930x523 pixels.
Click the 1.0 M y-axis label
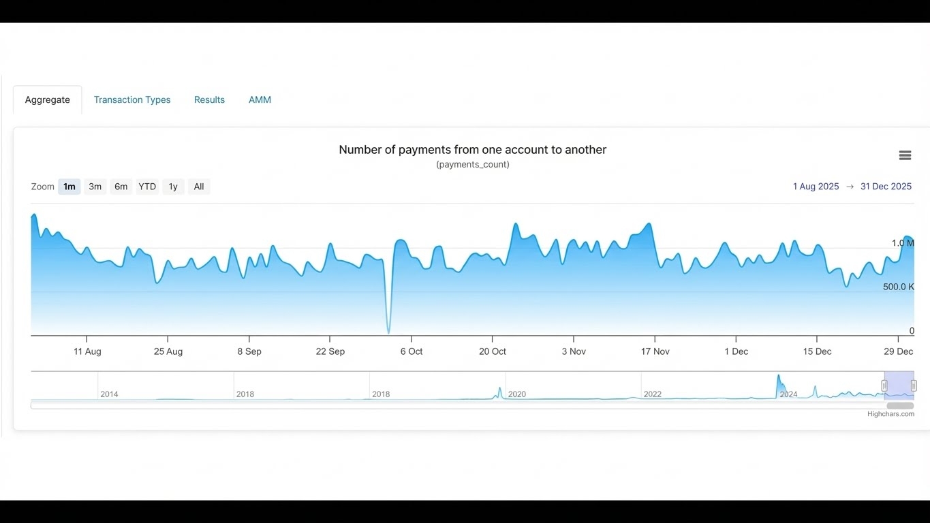pos(903,243)
